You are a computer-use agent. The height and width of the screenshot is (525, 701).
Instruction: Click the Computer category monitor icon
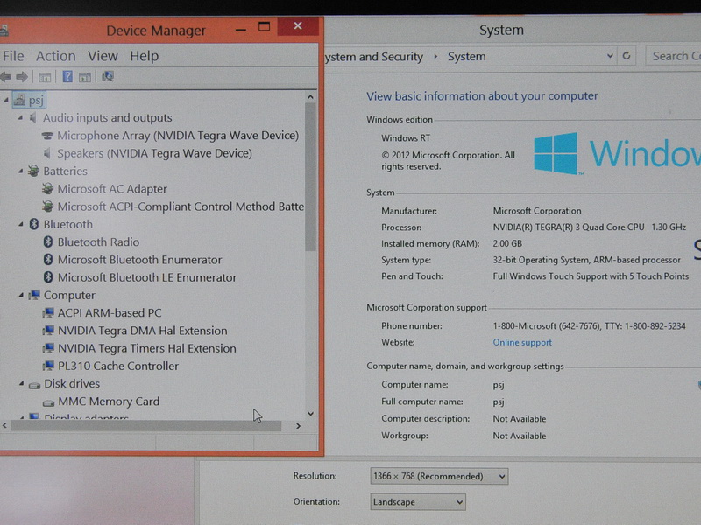[34, 295]
